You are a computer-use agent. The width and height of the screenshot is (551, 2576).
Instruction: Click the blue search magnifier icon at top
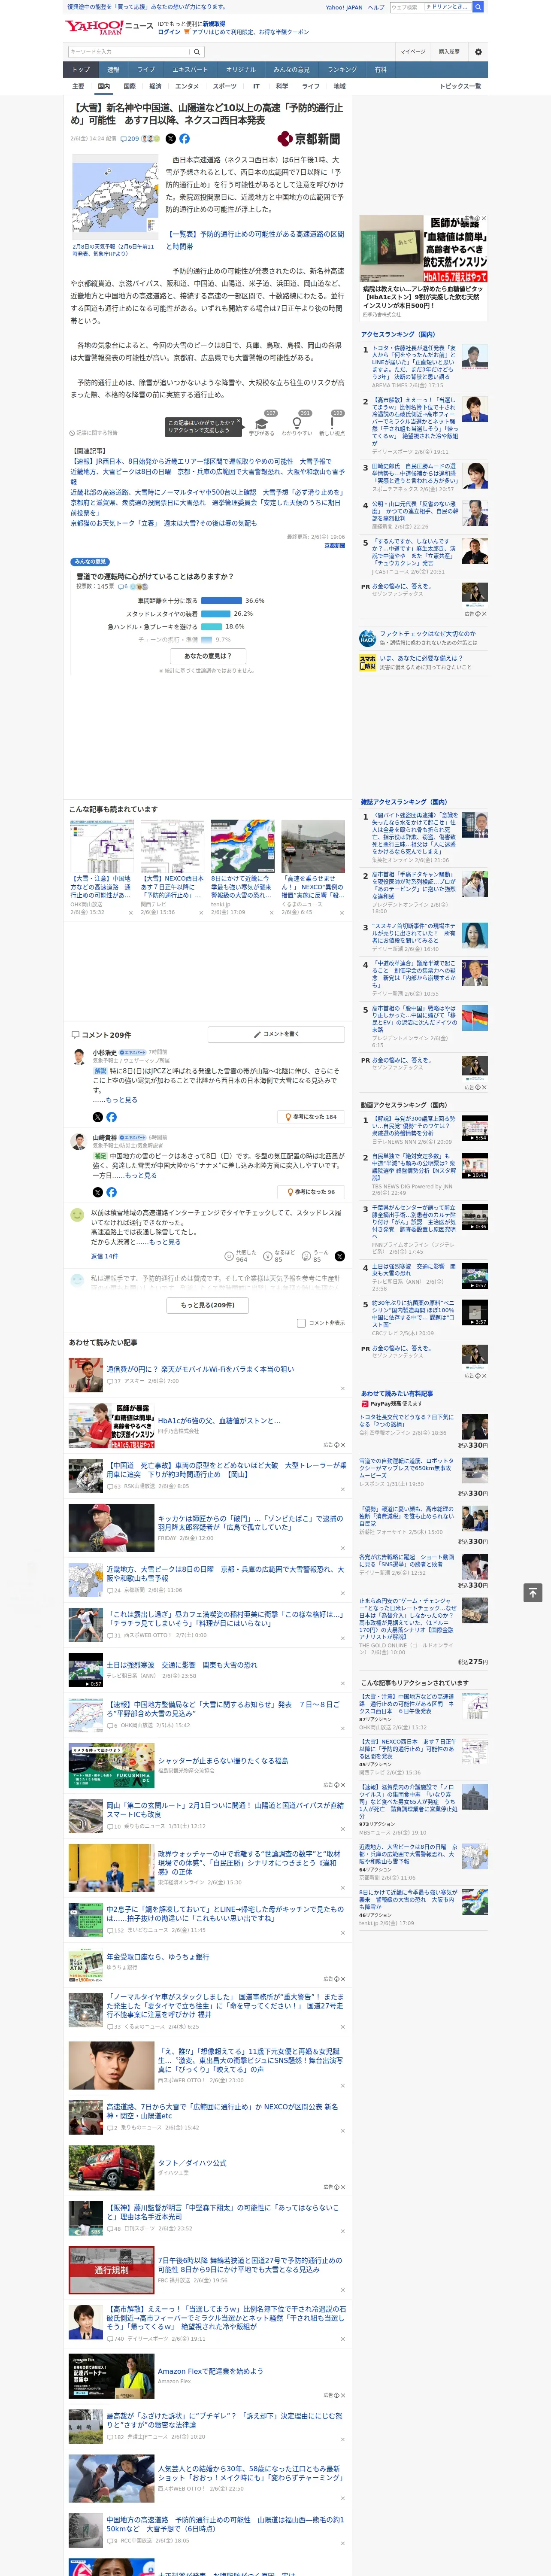pyautogui.click(x=478, y=7)
